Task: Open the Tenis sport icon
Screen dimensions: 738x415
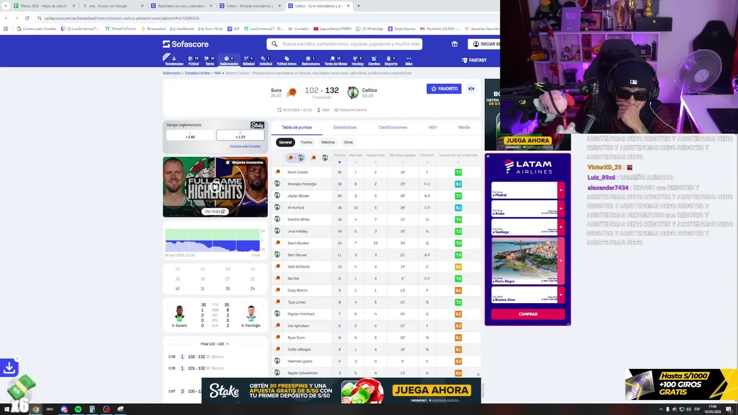Action: 210,61
